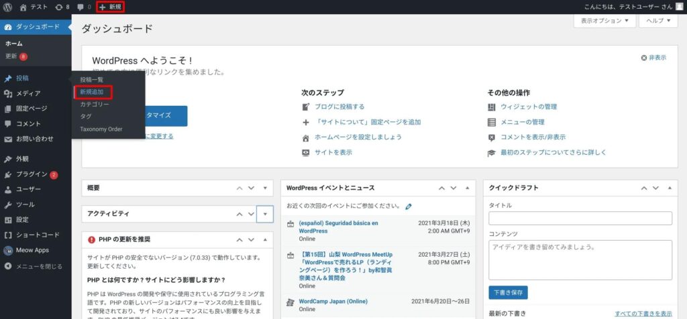Choose カテゴリー in the 投稿 submenu

coord(95,105)
